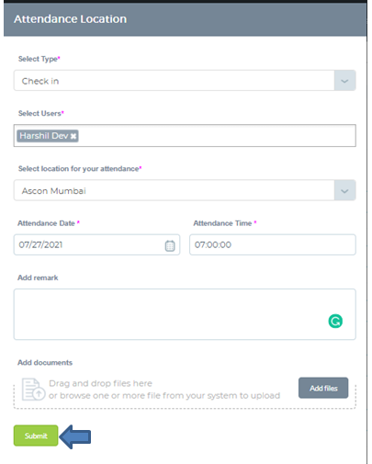Click the Add documents label
The width and height of the screenshot is (372, 464).
point(45,363)
